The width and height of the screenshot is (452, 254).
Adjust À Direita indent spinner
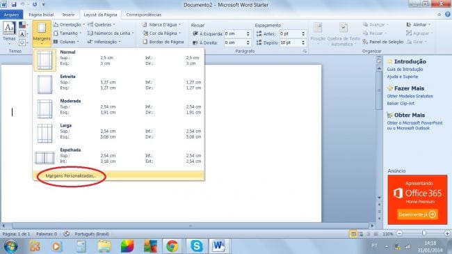[248, 42]
